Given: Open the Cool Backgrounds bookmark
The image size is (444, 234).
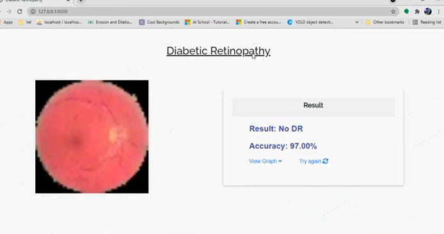Looking at the screenshot, I should (x=159, y=22).
